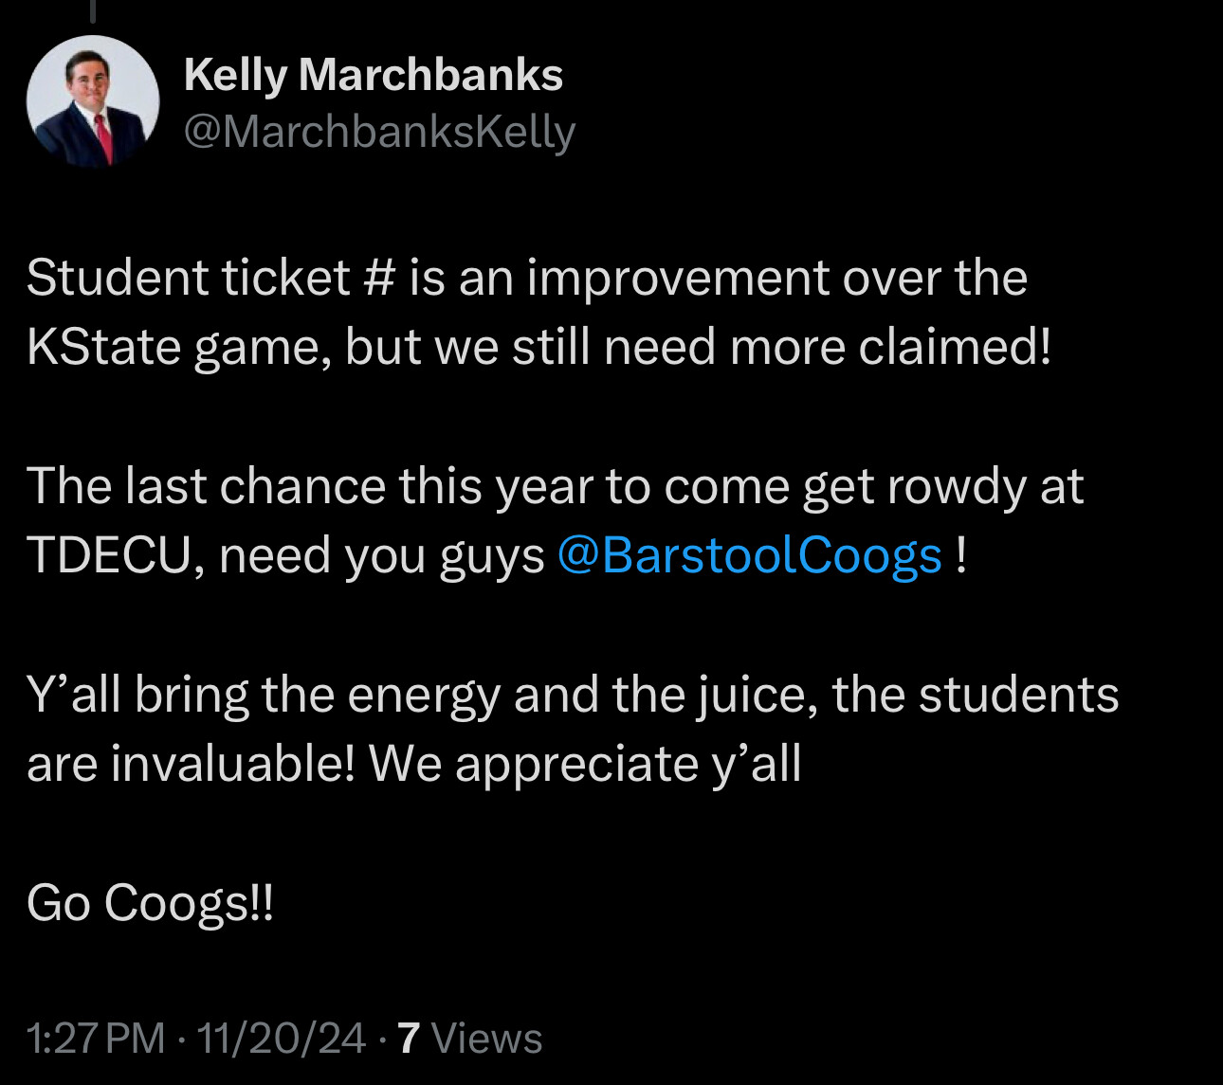
Task: Click the 11/20/24 post date
Action: click(x=281, y=1038)
